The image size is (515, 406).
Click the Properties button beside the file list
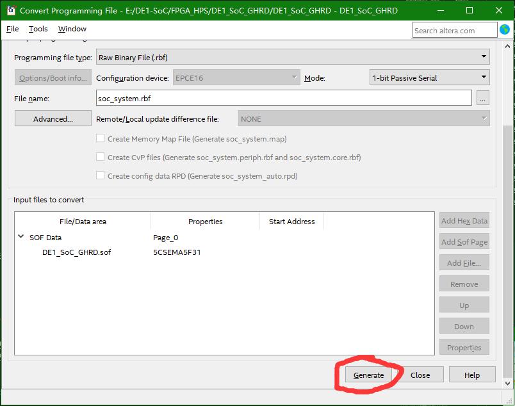point(464,347)
